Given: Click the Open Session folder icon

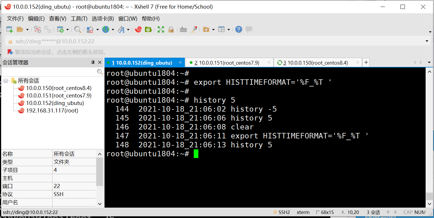Looking at the screenshot, I should (20, 29).
